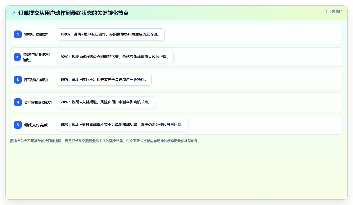Screen dimensions: 353x205
Task: Click the 78% description box about 支付渠道
Action: pyautogui.click(x=106, y=102)
